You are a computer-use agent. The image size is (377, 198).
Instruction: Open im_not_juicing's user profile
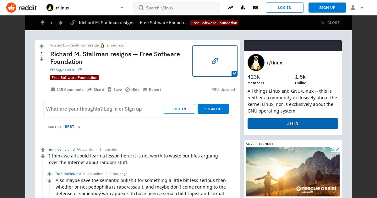[62, 149]
